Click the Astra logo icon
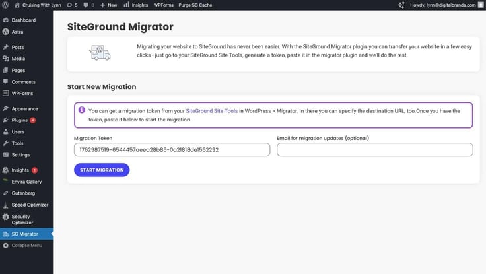 pos(5,32)
